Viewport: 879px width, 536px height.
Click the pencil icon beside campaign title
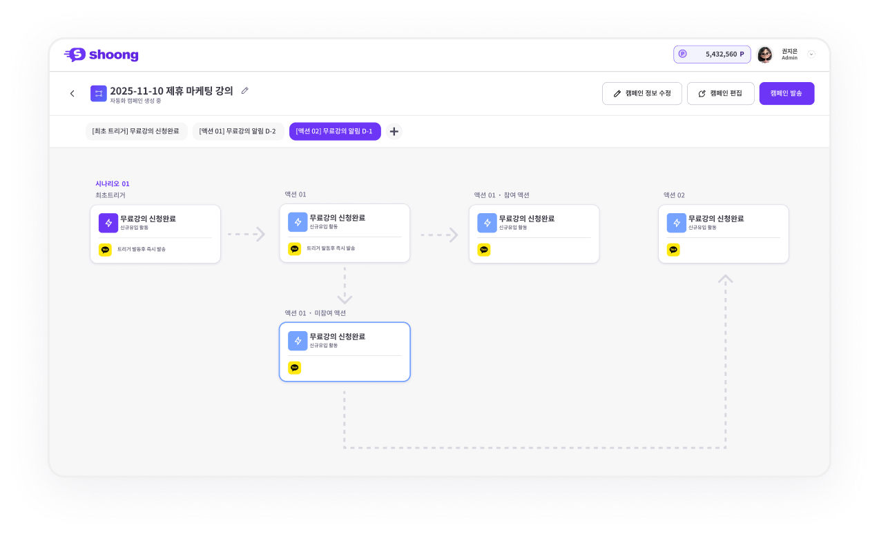[x=244, y=90]
